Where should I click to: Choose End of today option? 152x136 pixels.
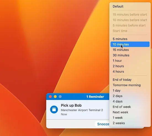(x=130, y=80)
